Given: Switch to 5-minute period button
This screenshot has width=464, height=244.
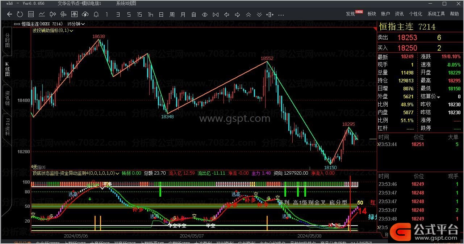Looking at the screenshot, I should 129,14.
